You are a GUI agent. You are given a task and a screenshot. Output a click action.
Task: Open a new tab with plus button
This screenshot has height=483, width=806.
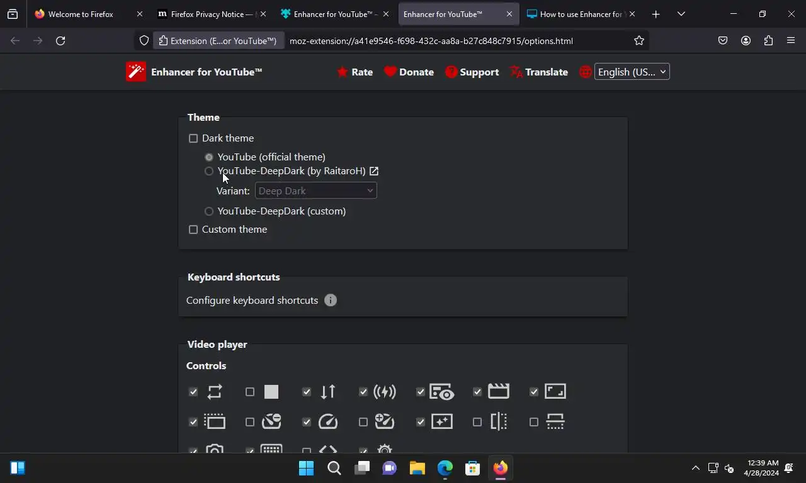pos(656,14)
